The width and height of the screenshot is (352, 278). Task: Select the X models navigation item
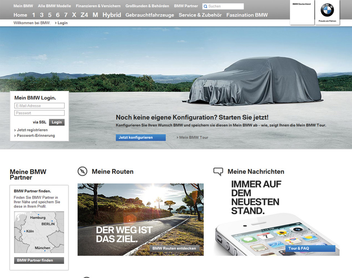(74, 15)
